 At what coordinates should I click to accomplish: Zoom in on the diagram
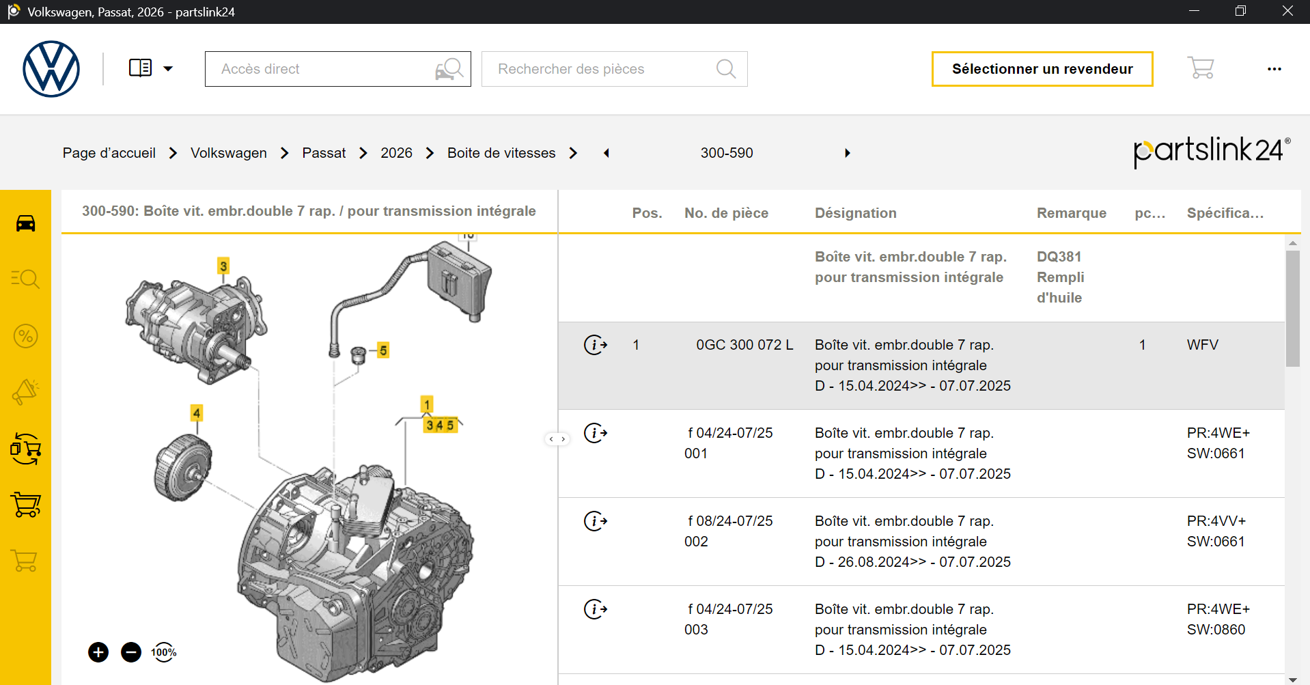98,652
